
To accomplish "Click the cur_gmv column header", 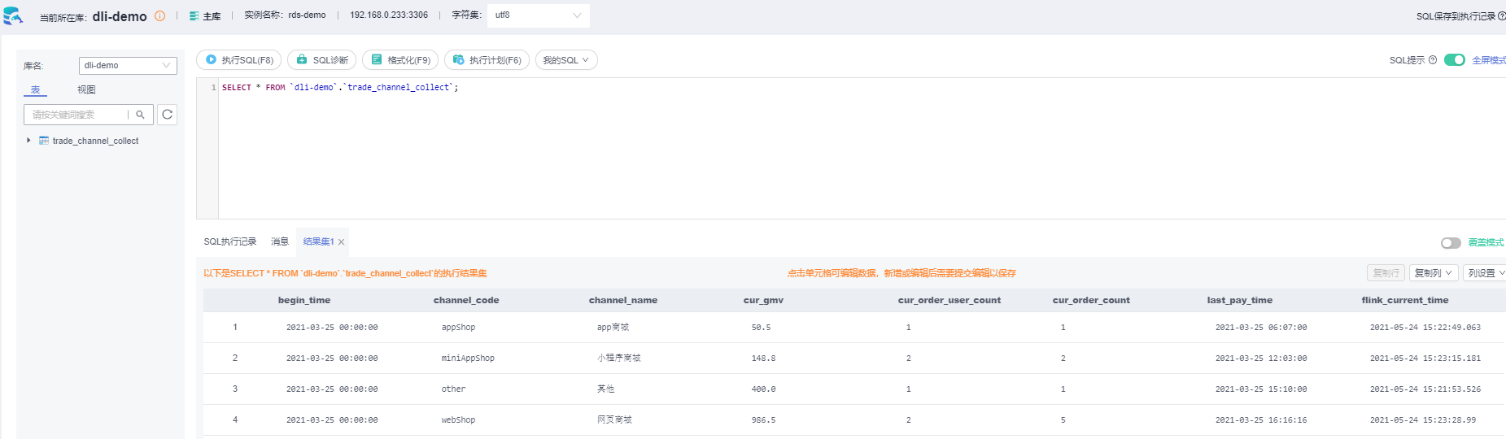I will tap(763, 300).
